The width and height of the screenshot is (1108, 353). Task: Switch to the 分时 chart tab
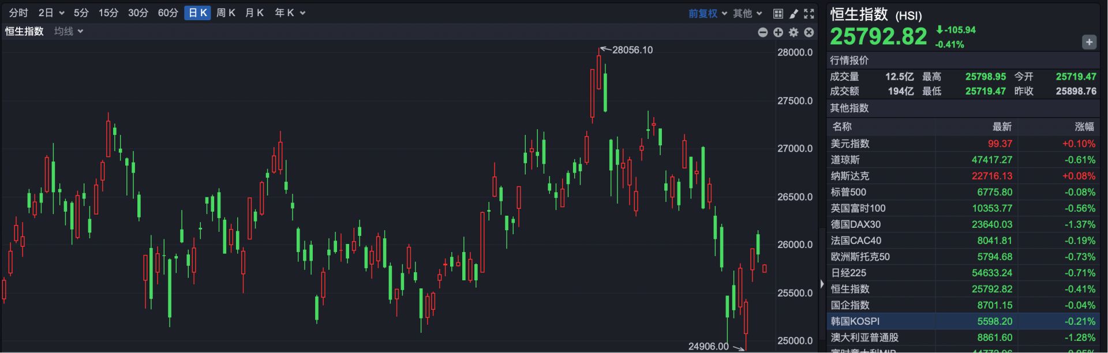coord(18,13)
